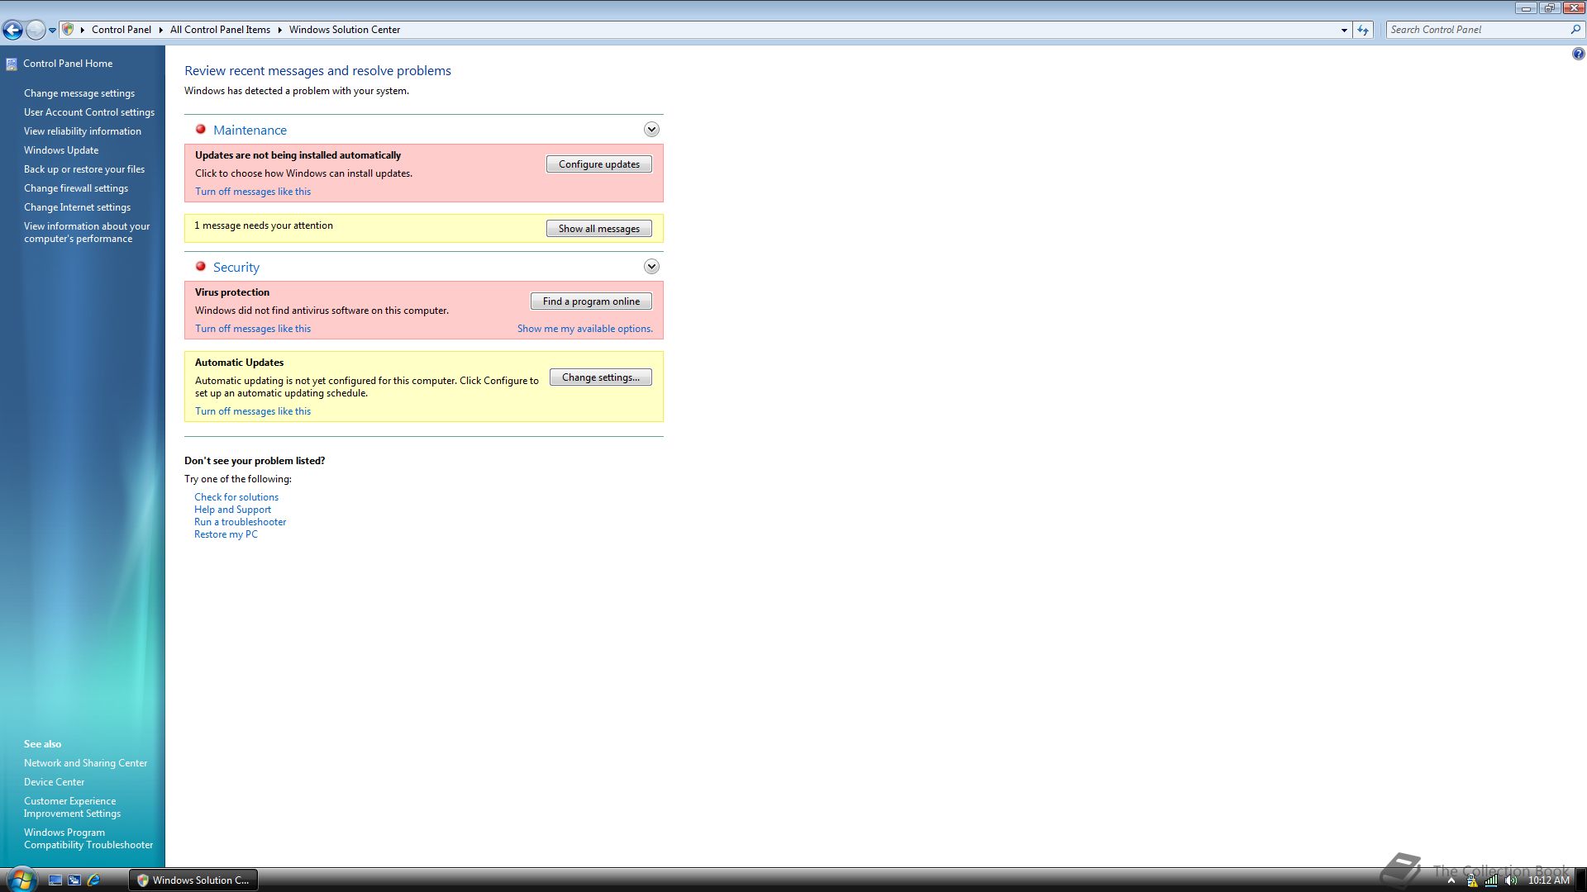
Task: Open Windows Program Compatibility Troubleshooter
Action: point(88,838)
